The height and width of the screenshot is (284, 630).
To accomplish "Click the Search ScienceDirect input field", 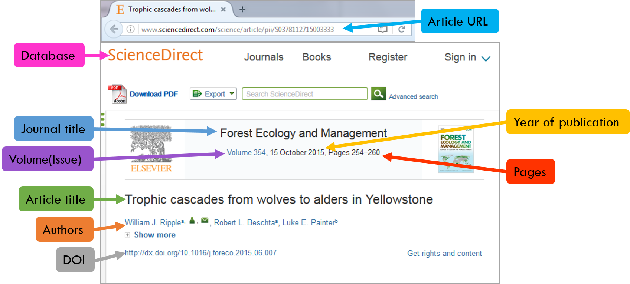I will click(304, 94).
